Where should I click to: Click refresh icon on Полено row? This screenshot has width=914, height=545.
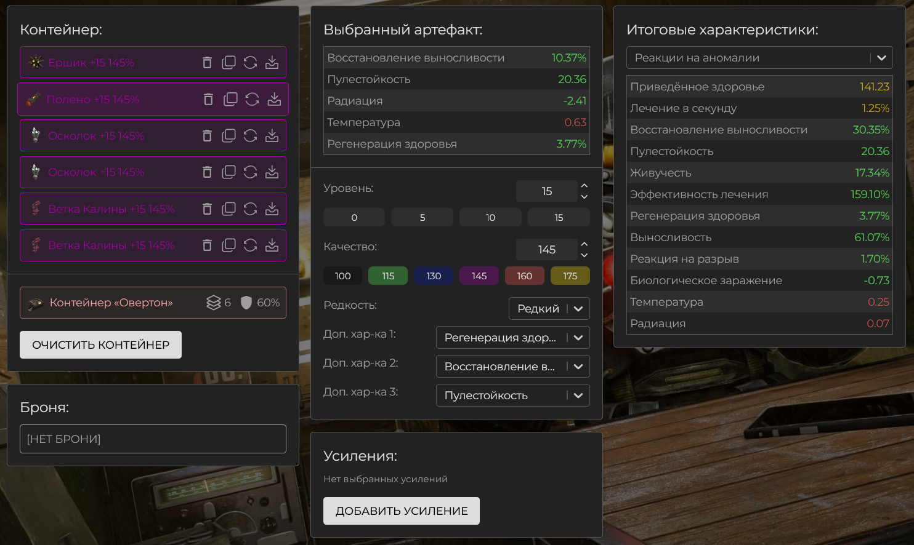[x=252, y=99]
